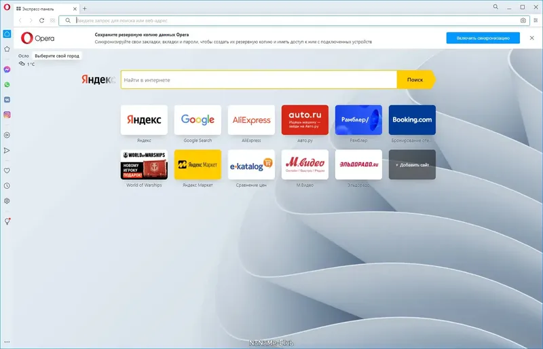Click the yellow Поиск button

415,79
